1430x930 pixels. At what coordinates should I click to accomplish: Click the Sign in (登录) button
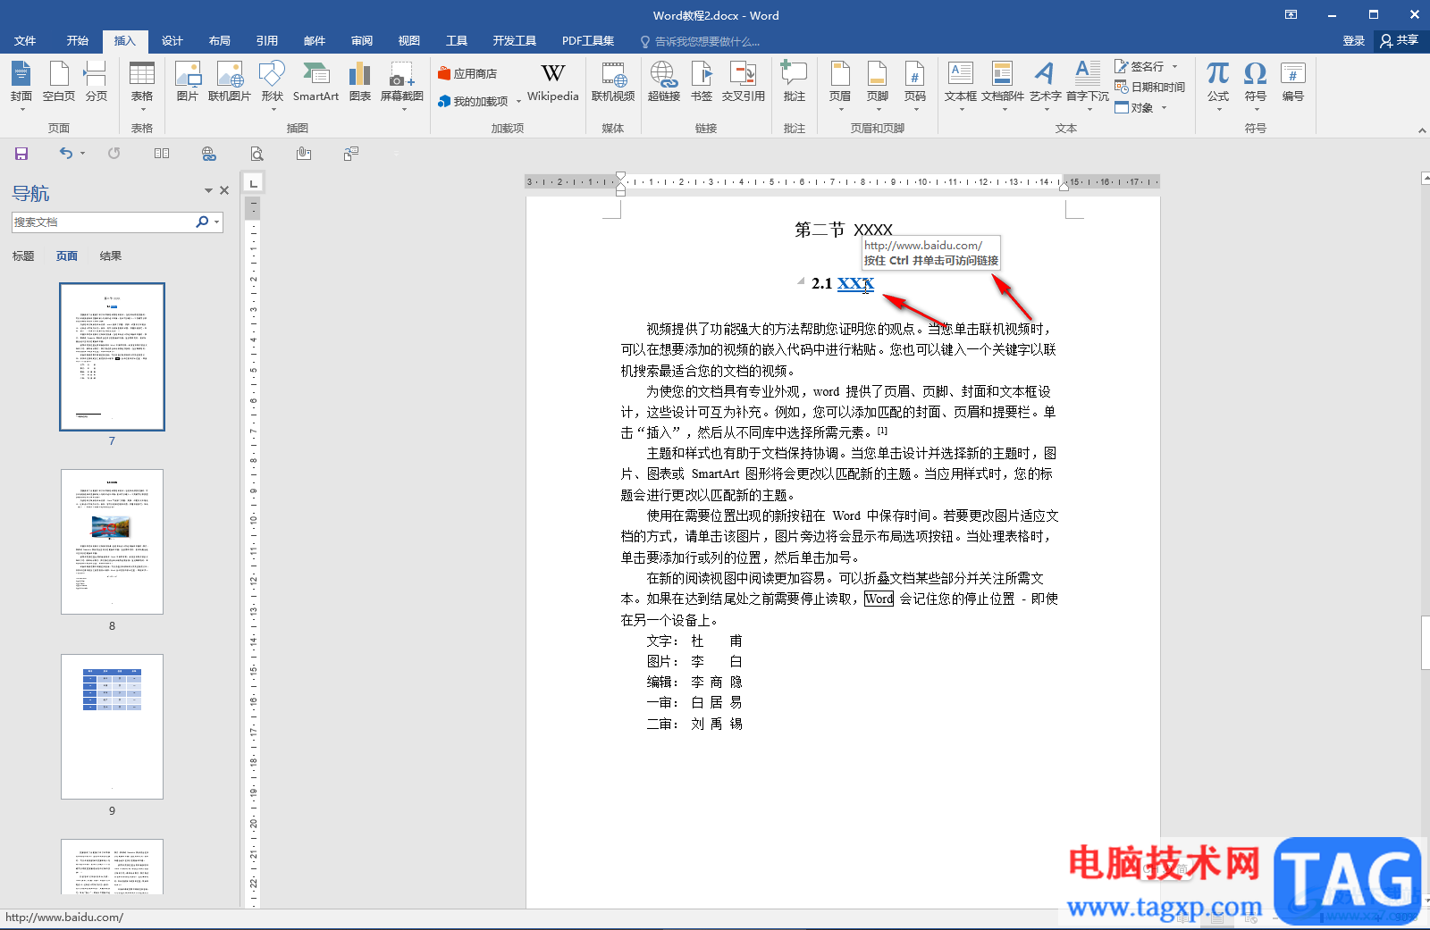pos(1354,41)
